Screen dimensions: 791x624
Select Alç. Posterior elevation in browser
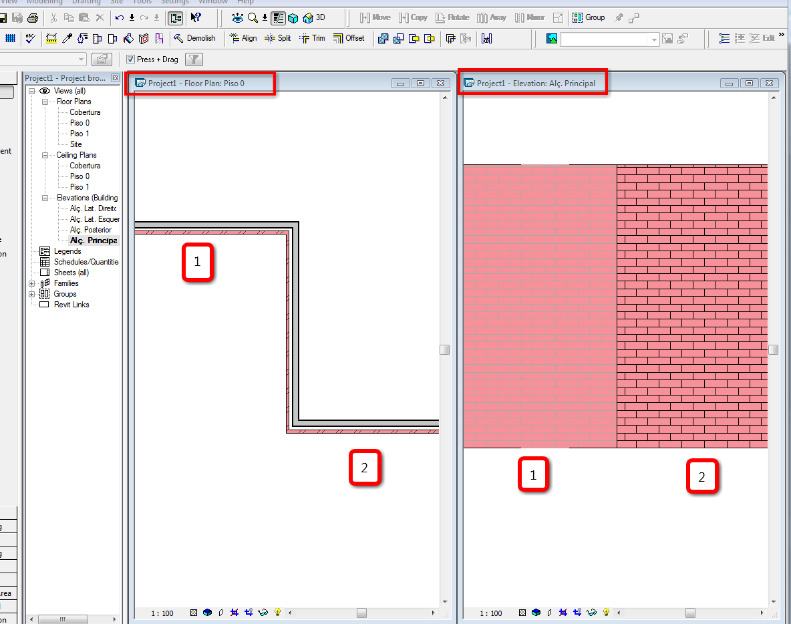point(90,230)
